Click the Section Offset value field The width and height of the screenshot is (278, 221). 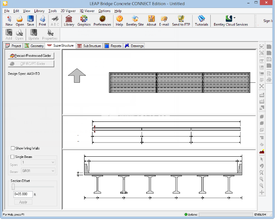click(23, 194)
